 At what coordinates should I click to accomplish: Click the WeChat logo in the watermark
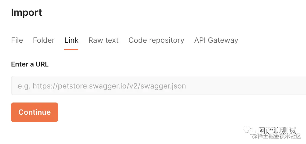pos(251,131)
